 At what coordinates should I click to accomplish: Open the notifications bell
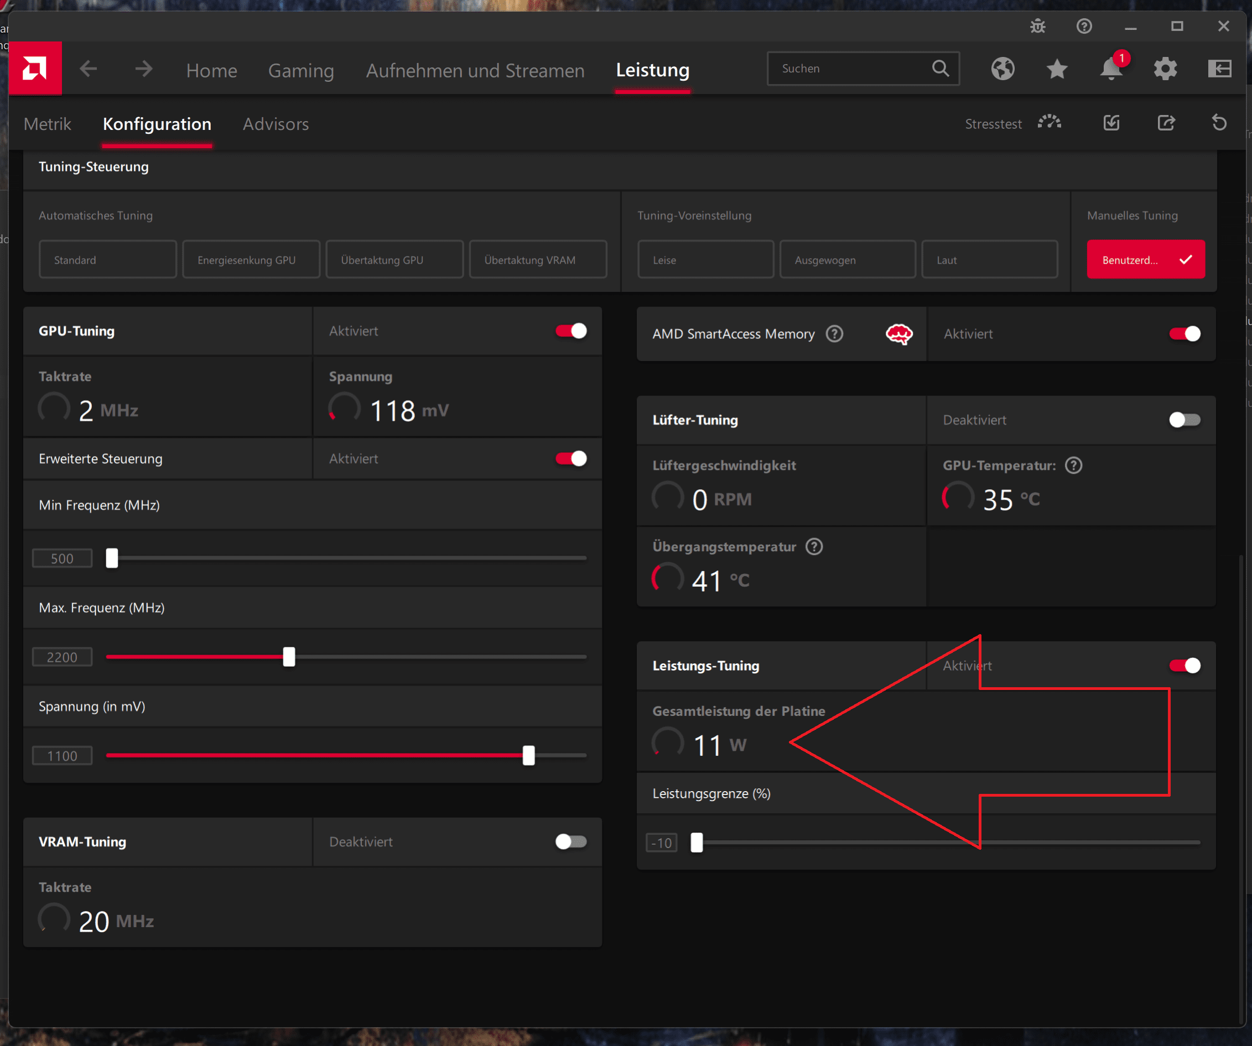pyautogui.click(x=1111, y=69)
